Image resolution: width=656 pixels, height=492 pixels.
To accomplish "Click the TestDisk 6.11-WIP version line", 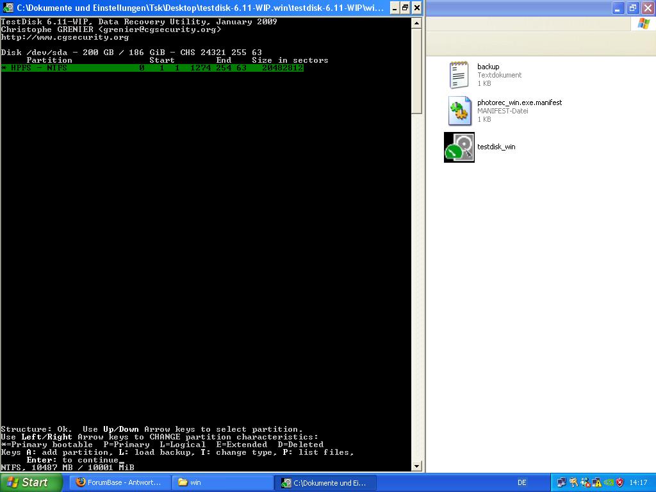I will 139,22.
